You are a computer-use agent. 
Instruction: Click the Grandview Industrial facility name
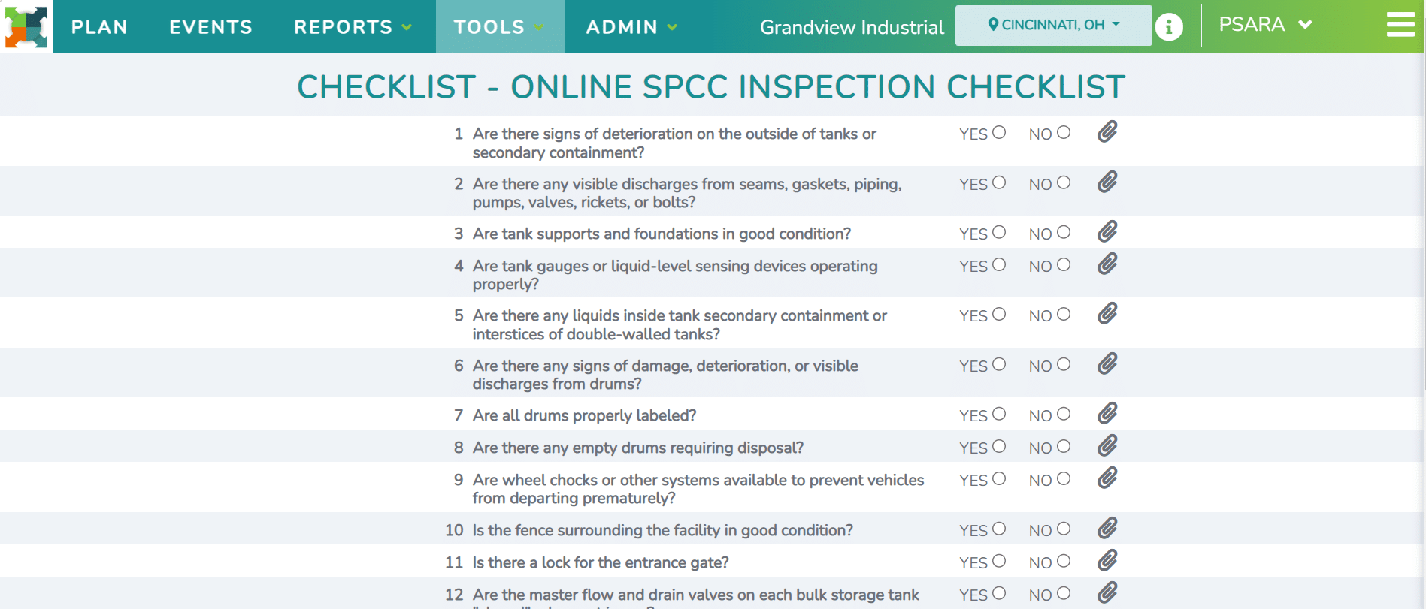(x=852, y=27)
